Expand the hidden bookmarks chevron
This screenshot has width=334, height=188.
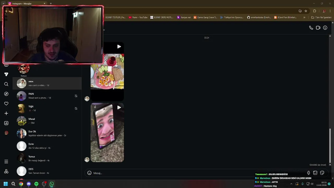[x=304, y=17]
